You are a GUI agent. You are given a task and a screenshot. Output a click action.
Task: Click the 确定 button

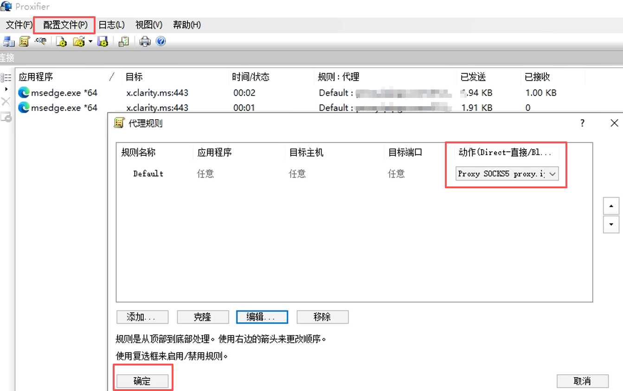pos(142,381)
